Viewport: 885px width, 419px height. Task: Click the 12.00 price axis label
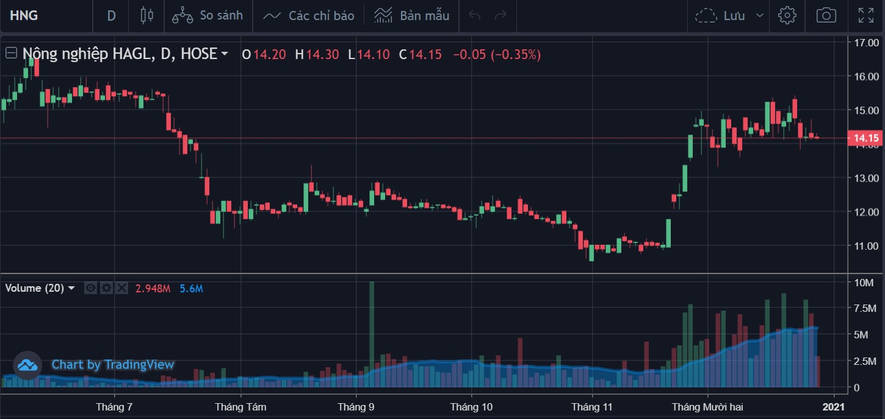click(867, 212)
